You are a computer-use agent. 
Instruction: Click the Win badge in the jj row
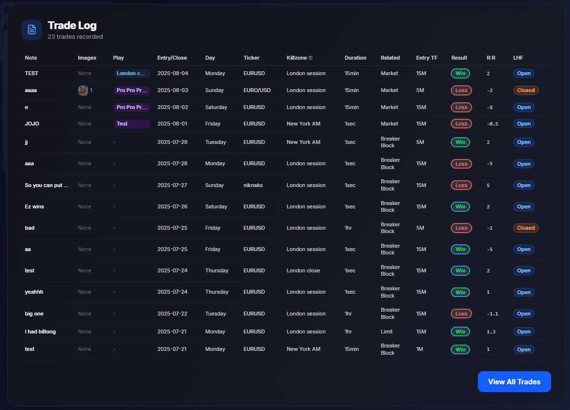(460, 142)
